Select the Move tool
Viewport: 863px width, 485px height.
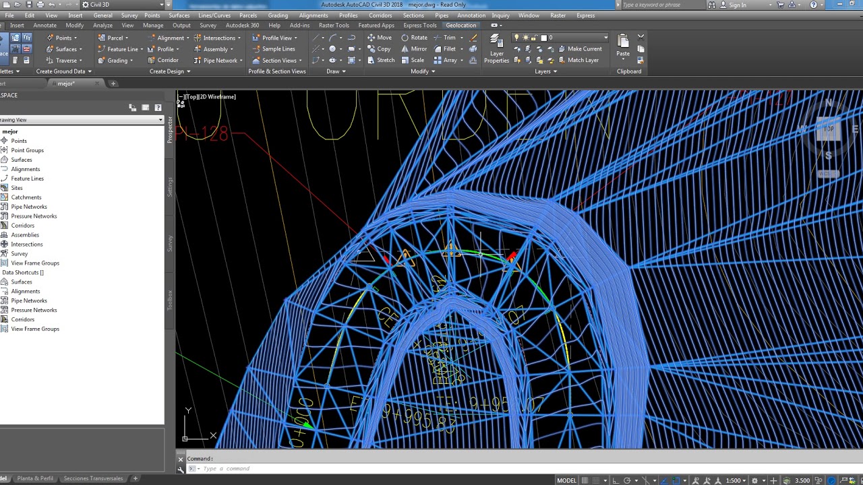pyautogui.click(x=379, y=38)
